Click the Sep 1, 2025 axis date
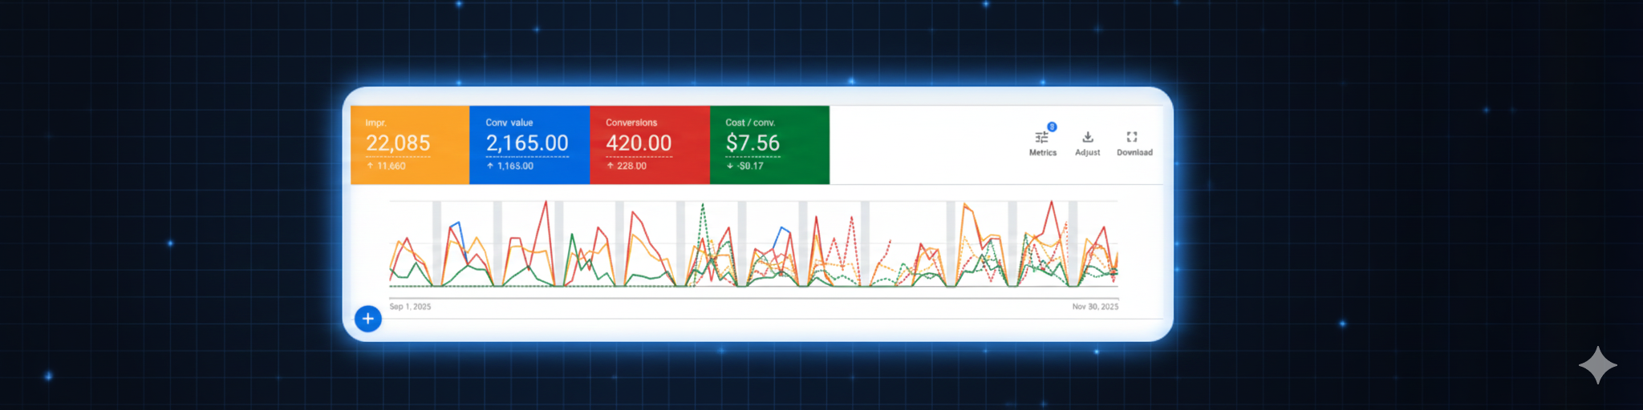Image resolution: width=1643 pixels, height=410 pixels. [x=410, y=307]
